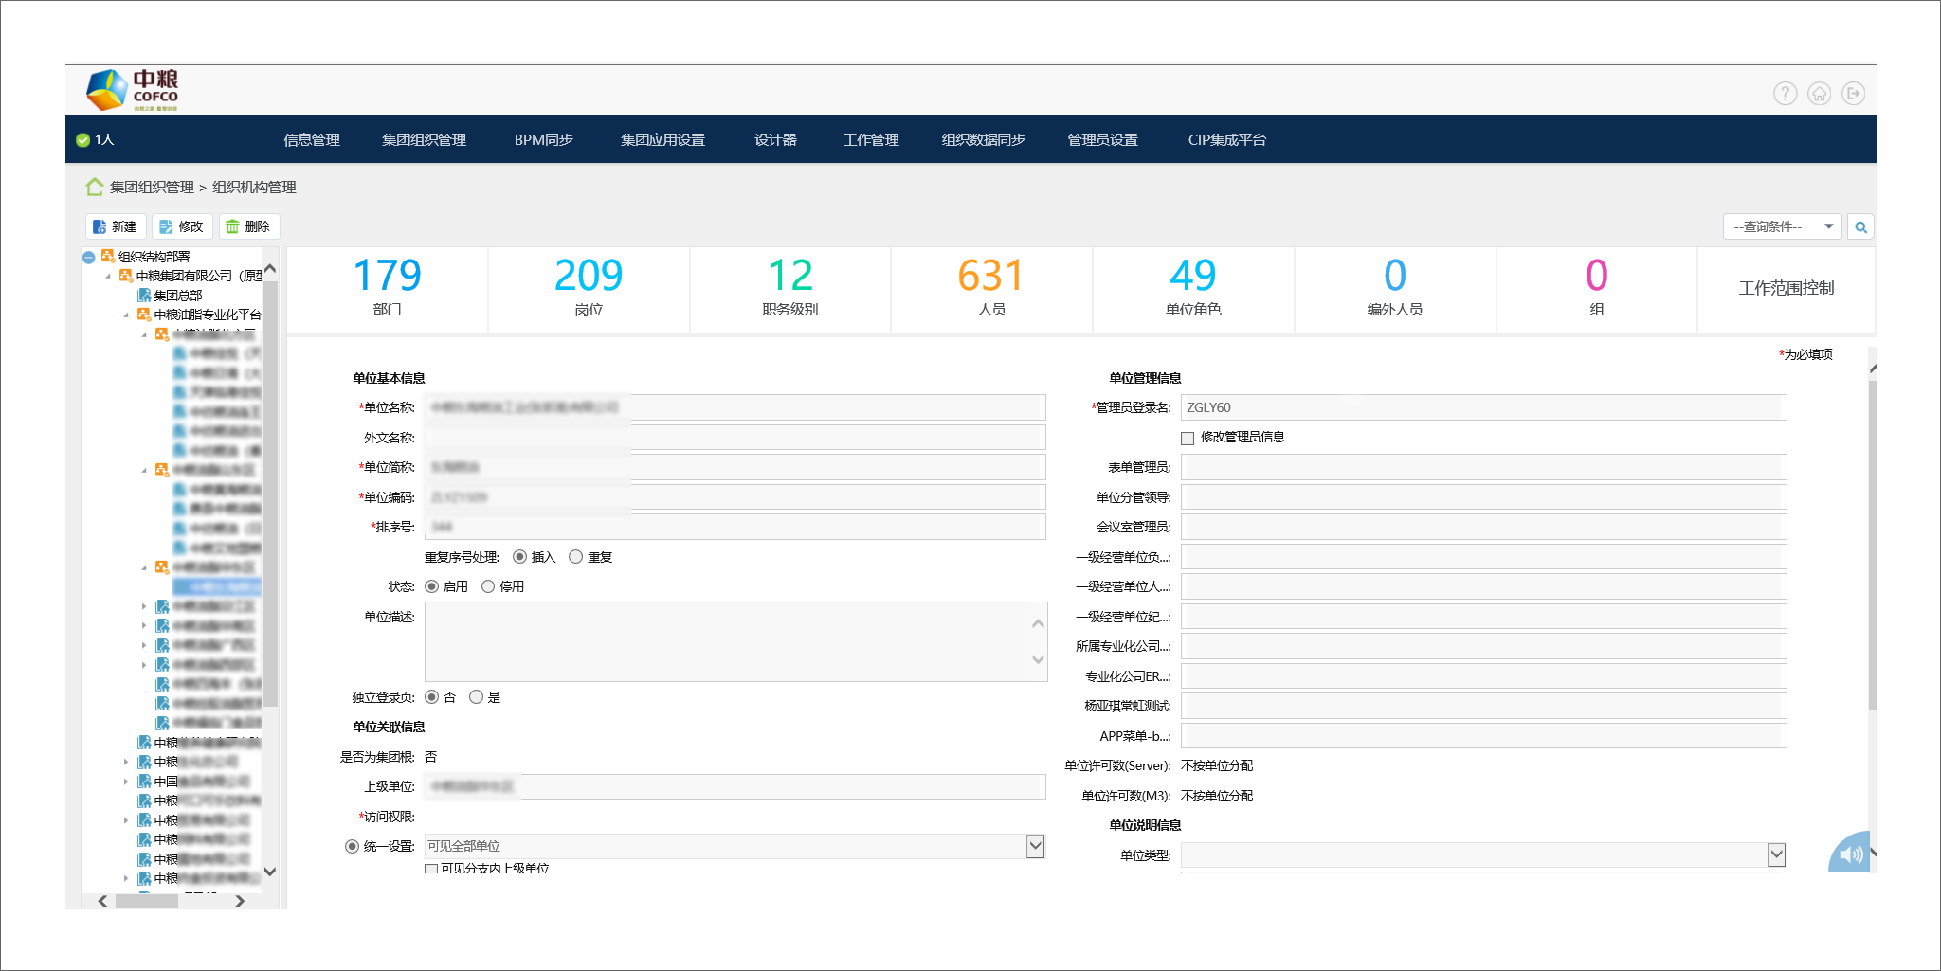This screenshot has width=1941, height=971.
Task: Collapse the 组织结构部署 root node
Action: [x=89, y=257]
